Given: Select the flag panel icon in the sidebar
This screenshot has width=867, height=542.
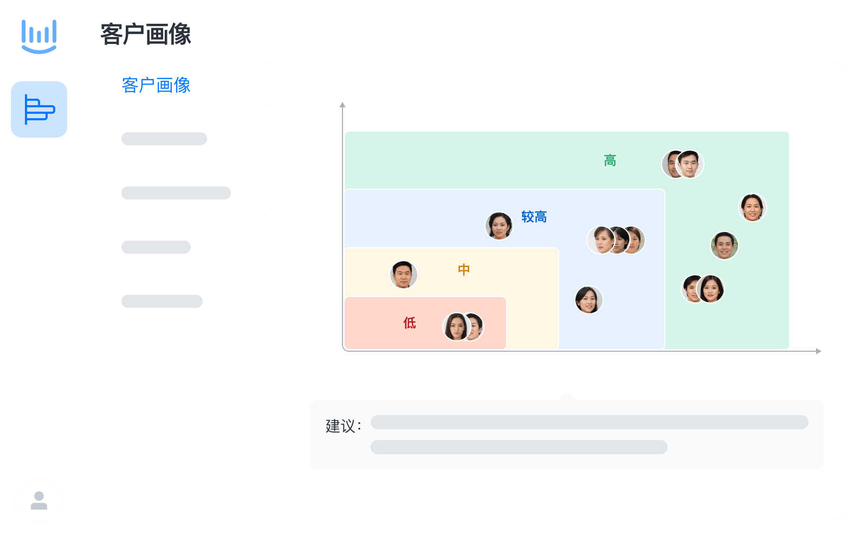Looking at the screenshot, I should point(38,109).
